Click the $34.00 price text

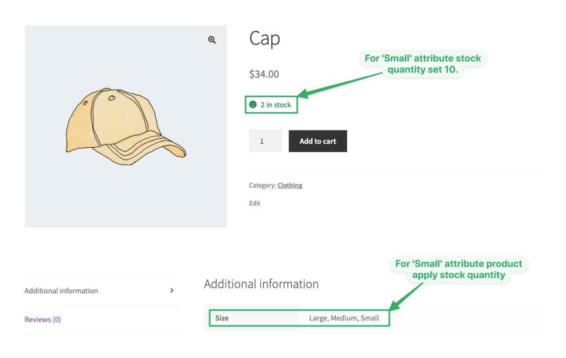264,74
